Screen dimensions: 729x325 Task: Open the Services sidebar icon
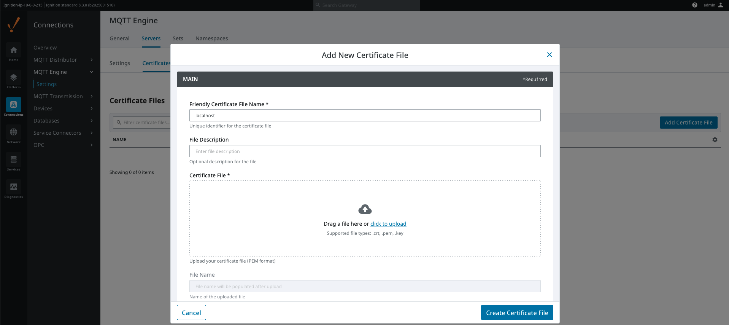(14, 160)
